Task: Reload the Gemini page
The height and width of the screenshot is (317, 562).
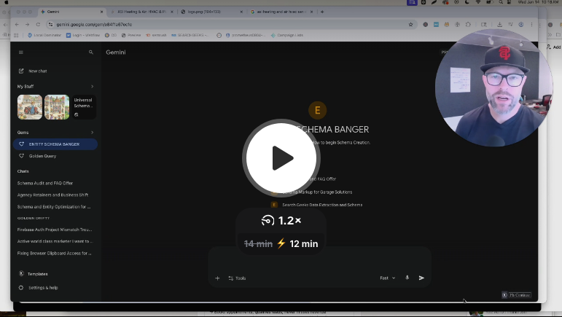Action: pos(38,24)
